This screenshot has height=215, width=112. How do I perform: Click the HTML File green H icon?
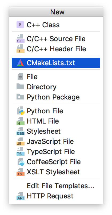click(x=21, y=121)
